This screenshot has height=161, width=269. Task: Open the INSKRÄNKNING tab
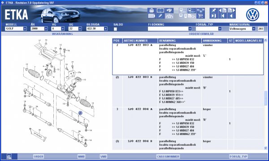point(62,34)
